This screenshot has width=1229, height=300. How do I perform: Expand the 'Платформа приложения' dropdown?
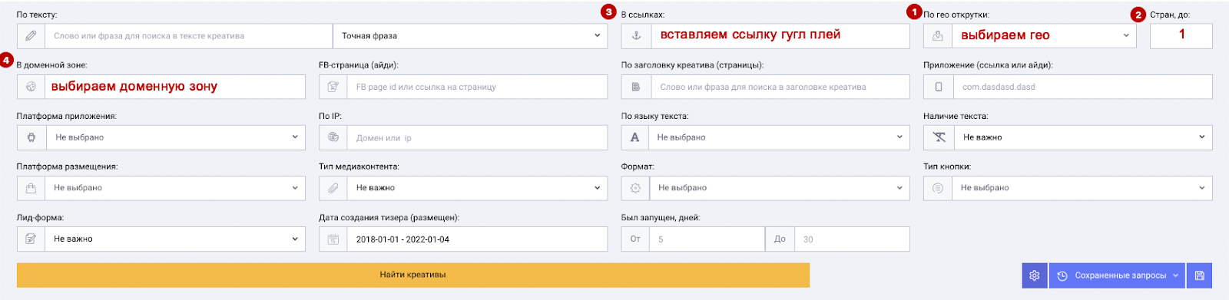tap(175, 137)
